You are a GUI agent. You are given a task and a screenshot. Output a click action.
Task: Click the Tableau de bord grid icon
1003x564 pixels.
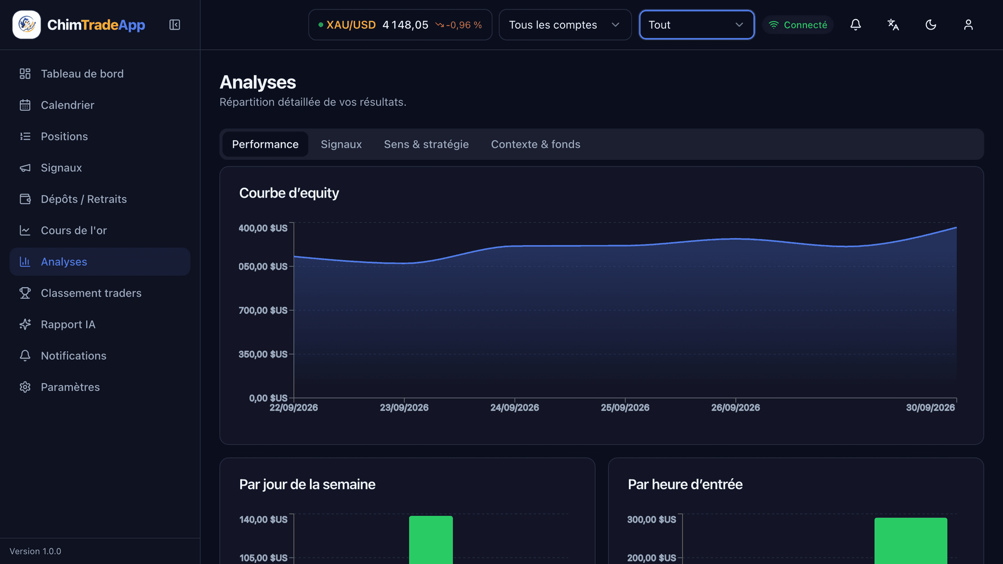(x=25, y=74)
